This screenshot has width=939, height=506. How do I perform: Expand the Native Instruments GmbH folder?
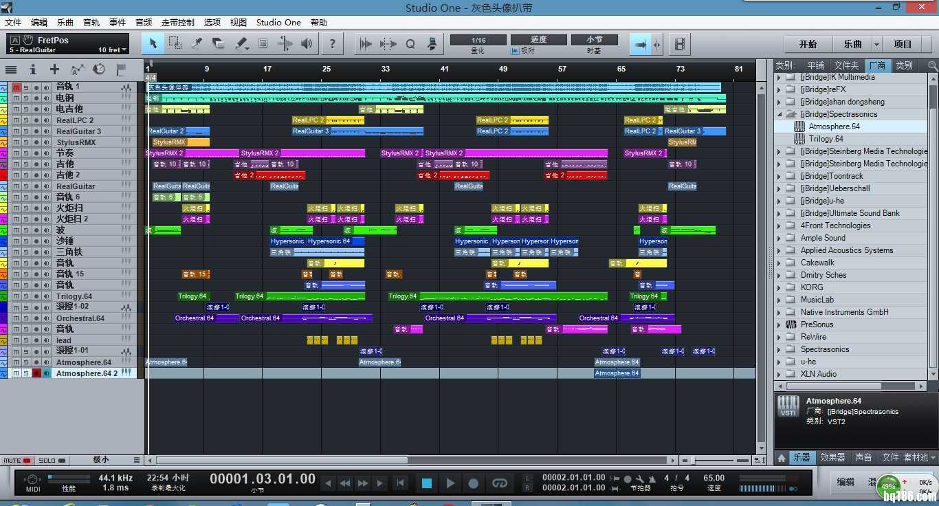[x=780, y=312]
